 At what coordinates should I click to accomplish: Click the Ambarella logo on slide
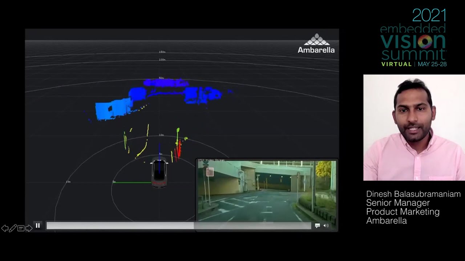(x=316, y=44)
